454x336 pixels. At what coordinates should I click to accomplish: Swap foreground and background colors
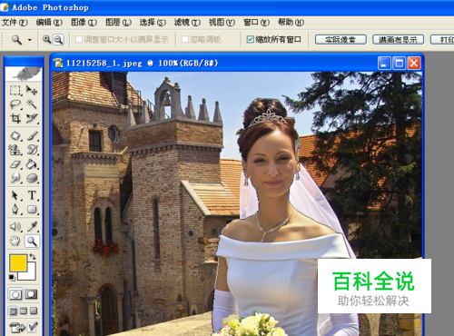point(32,257)
